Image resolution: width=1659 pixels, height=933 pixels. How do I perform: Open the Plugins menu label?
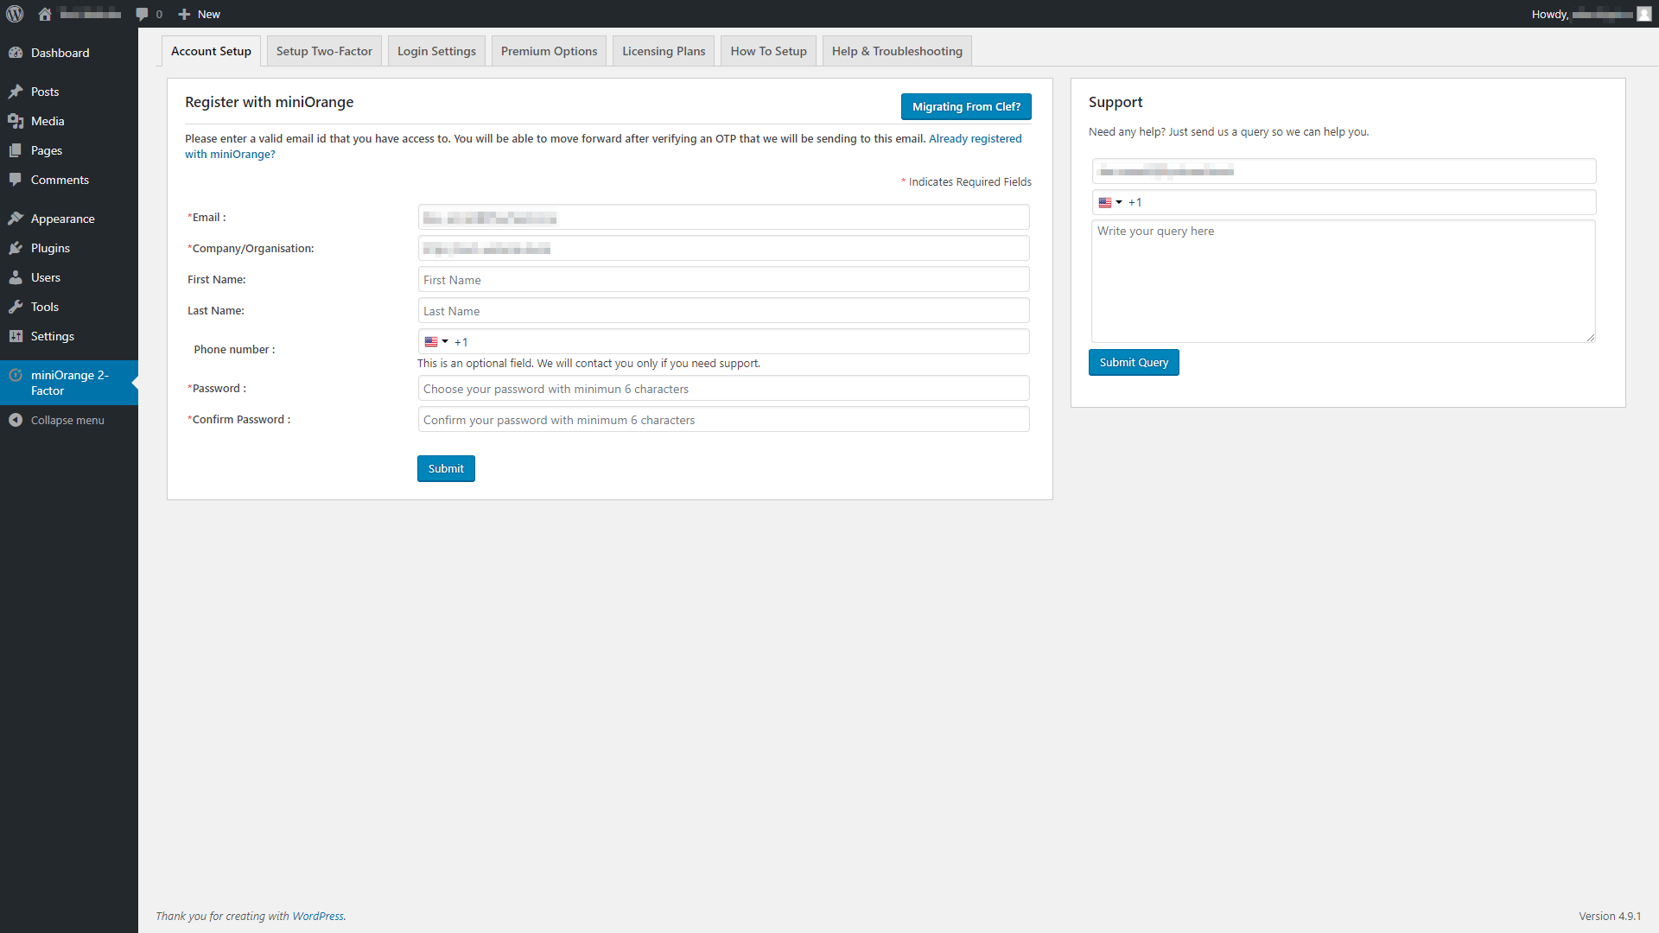click(50, 248)
